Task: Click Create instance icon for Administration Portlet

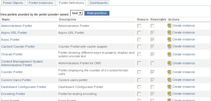Action: click(x=169, y=26)
